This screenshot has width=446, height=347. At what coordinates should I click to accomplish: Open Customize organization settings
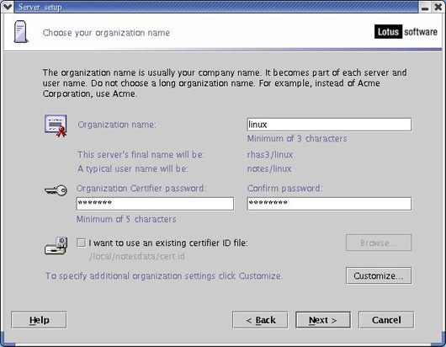[379, 275]
